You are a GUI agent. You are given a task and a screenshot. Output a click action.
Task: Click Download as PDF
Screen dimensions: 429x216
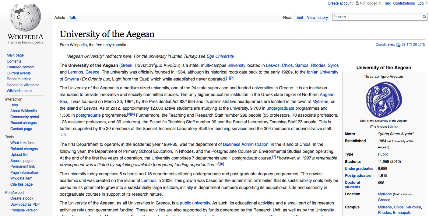[25, 204]
